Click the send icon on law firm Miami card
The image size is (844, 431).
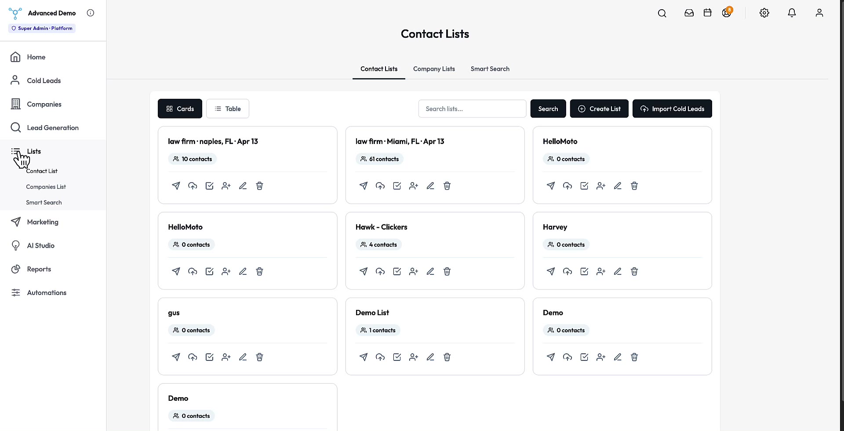tap(364, 186)
